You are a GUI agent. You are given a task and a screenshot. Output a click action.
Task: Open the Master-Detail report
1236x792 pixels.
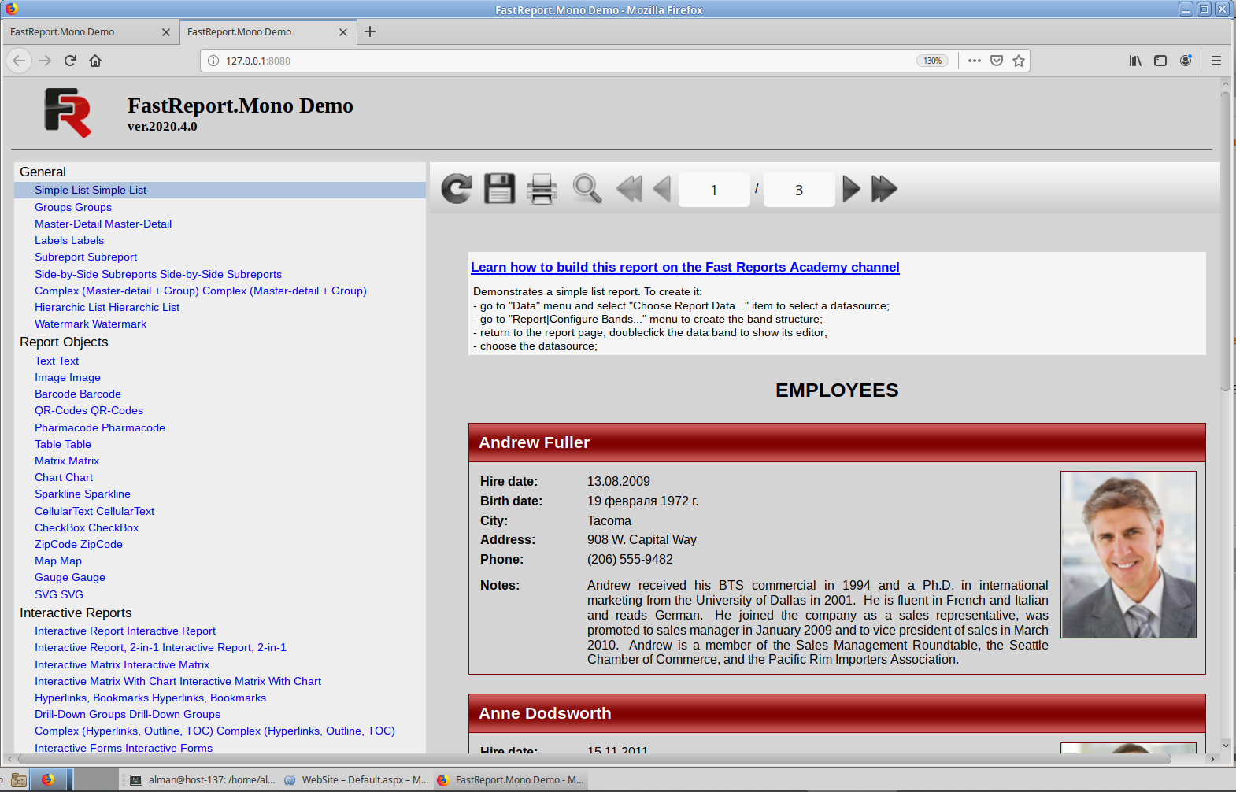(x=103, y=224)
